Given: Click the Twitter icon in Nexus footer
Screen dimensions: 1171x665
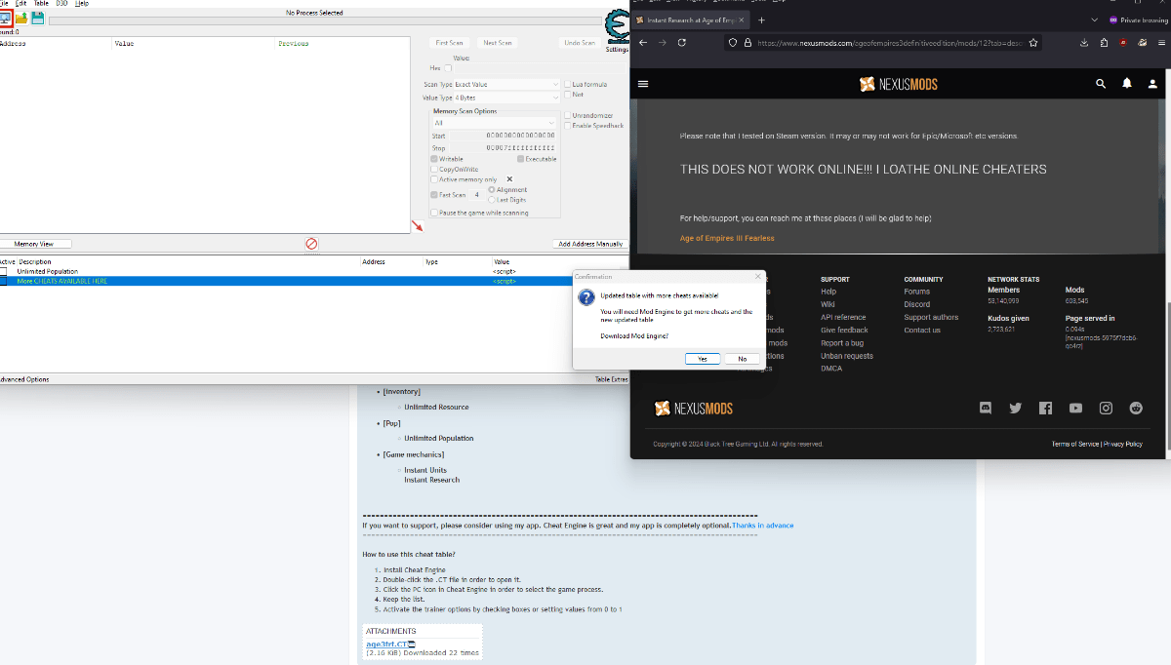Looking at the screenshot, I should pos(1016,409).
